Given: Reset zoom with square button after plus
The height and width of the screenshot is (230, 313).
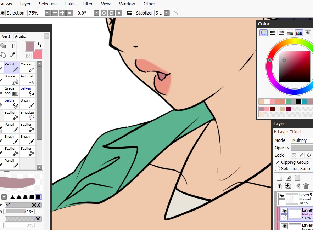Looking at the screenshot, I should pyautogui.click(x=69, y=13).
